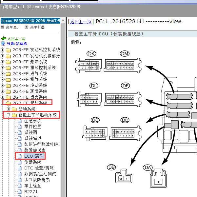Click folder icon for 2GR-FE 发动机控制系统
The width and height of the screenshot is (197, 197).
click(8, 50)
